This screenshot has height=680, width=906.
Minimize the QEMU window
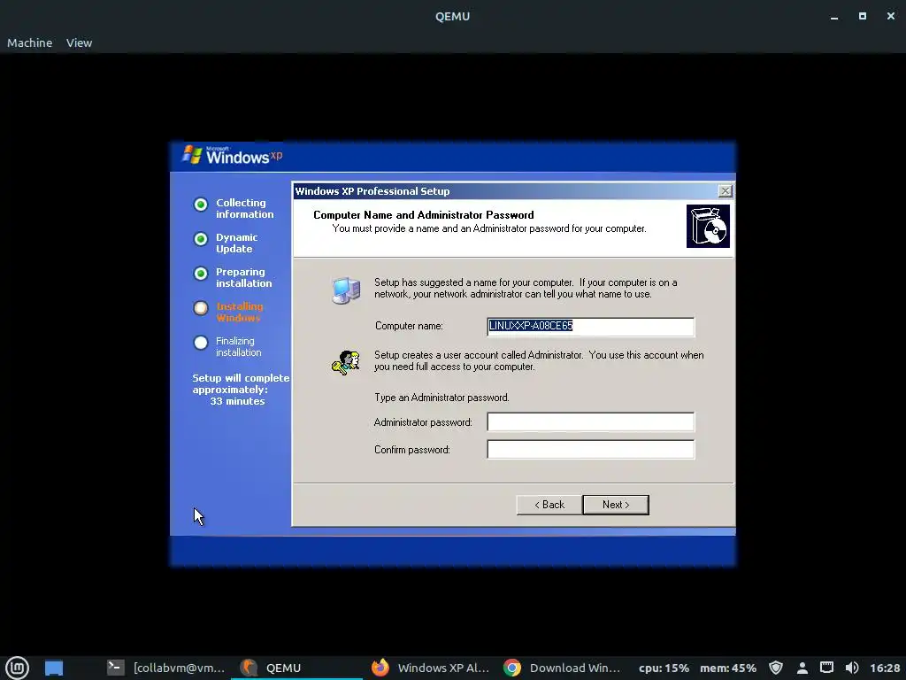pos(833,17)
